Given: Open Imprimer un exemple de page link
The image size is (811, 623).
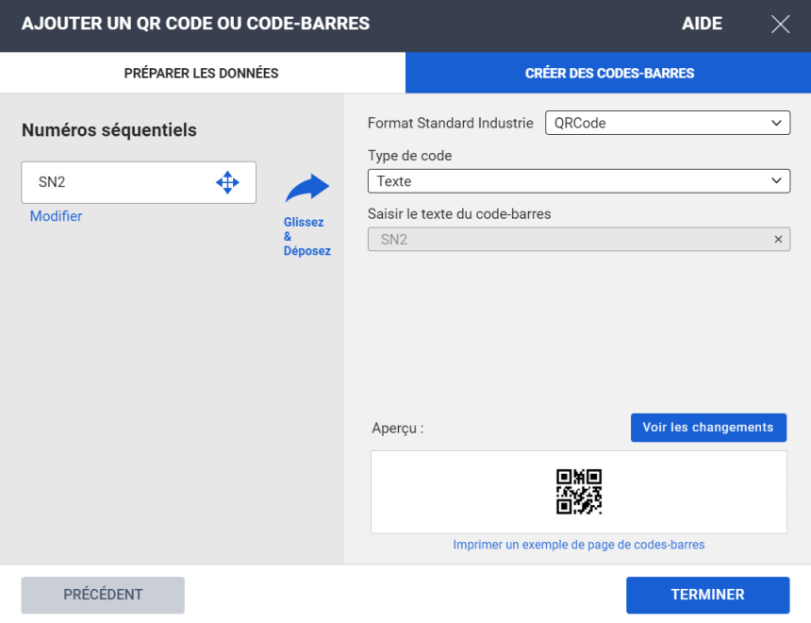Looking at the screenshot, I should pos(579,545).
